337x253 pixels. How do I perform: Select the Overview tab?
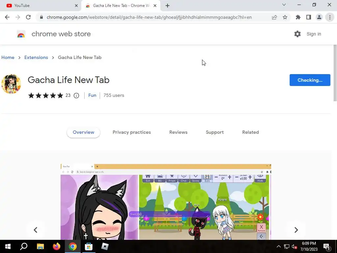(x=83, y=132)
